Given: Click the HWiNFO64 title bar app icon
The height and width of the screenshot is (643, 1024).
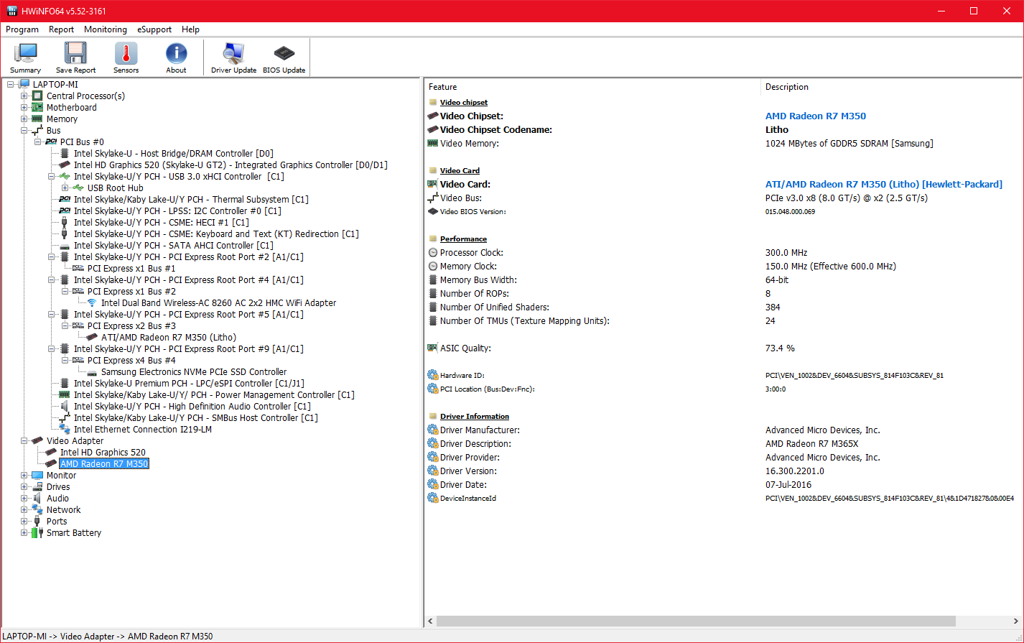Looking at the screenshot, I should (x=11, y=10).
